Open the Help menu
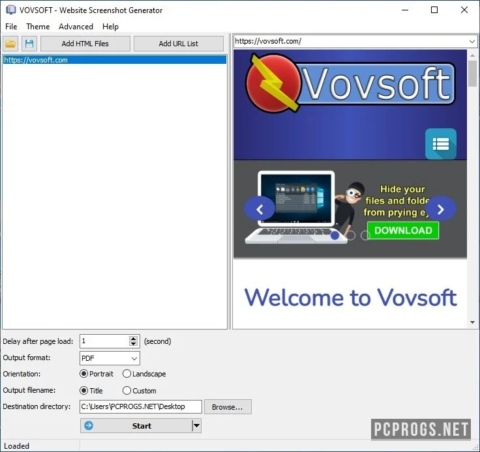This screenshot has height=452, width=480. coord(110,27)
